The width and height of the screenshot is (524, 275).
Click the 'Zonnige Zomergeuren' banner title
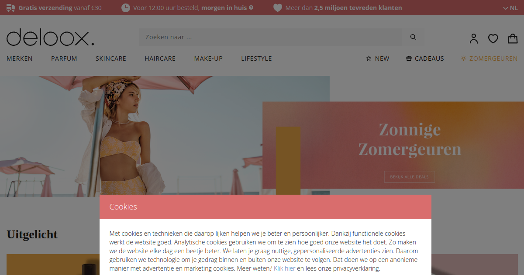pos(410,139)
